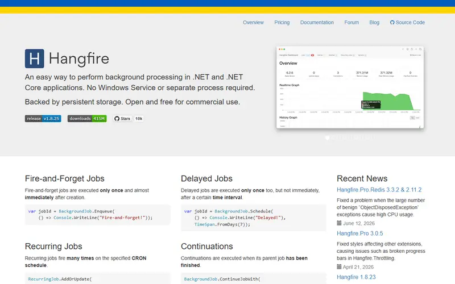Click the calendar icon beside June 12, 2026
Viewport: 455px width, 284px height.
click(339, 223)
